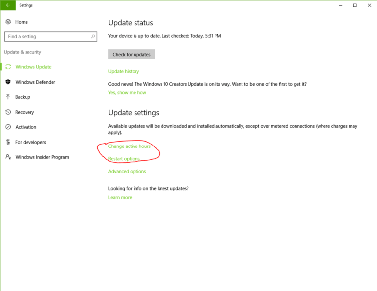
Task: Click the Update settings heading
Action: (x=134, y=113)
